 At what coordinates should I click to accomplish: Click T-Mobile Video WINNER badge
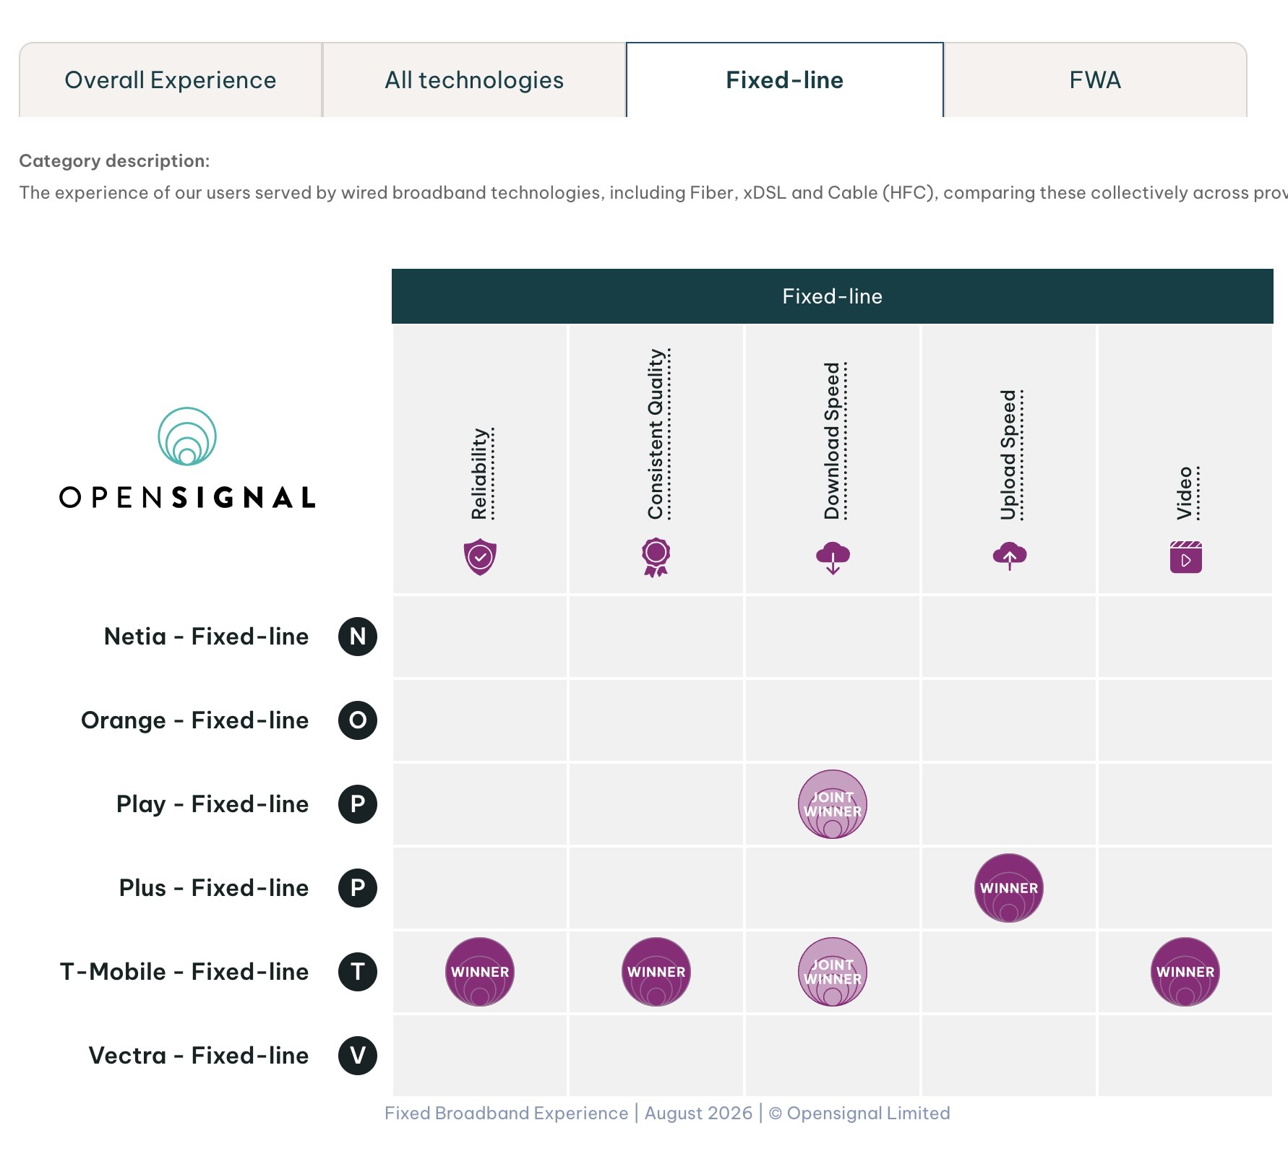1185,972
